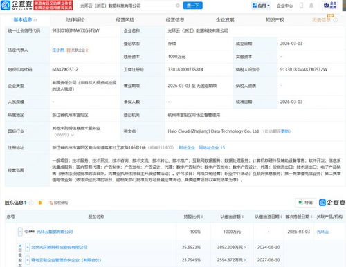Image resolution: width=346 pixels, height=267 pixels.
Task: Open the 经营风险 tab
Action: click(125, 20)
